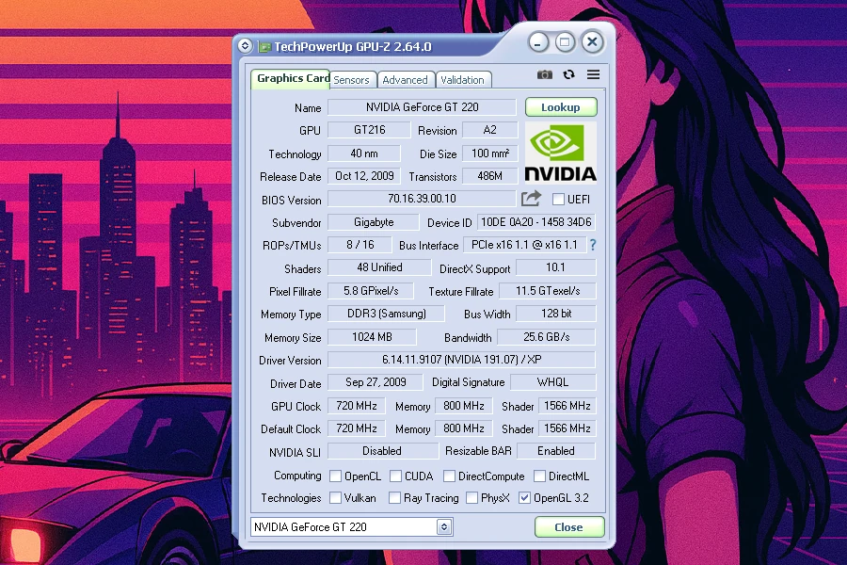847x565 pixels.
Task: Click the BIOS share/export arrow icon
Action: click(x=531, y=199)
